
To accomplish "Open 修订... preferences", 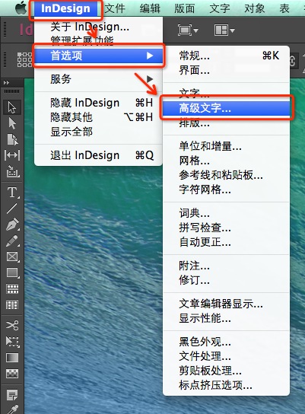I will click(227, 279).
